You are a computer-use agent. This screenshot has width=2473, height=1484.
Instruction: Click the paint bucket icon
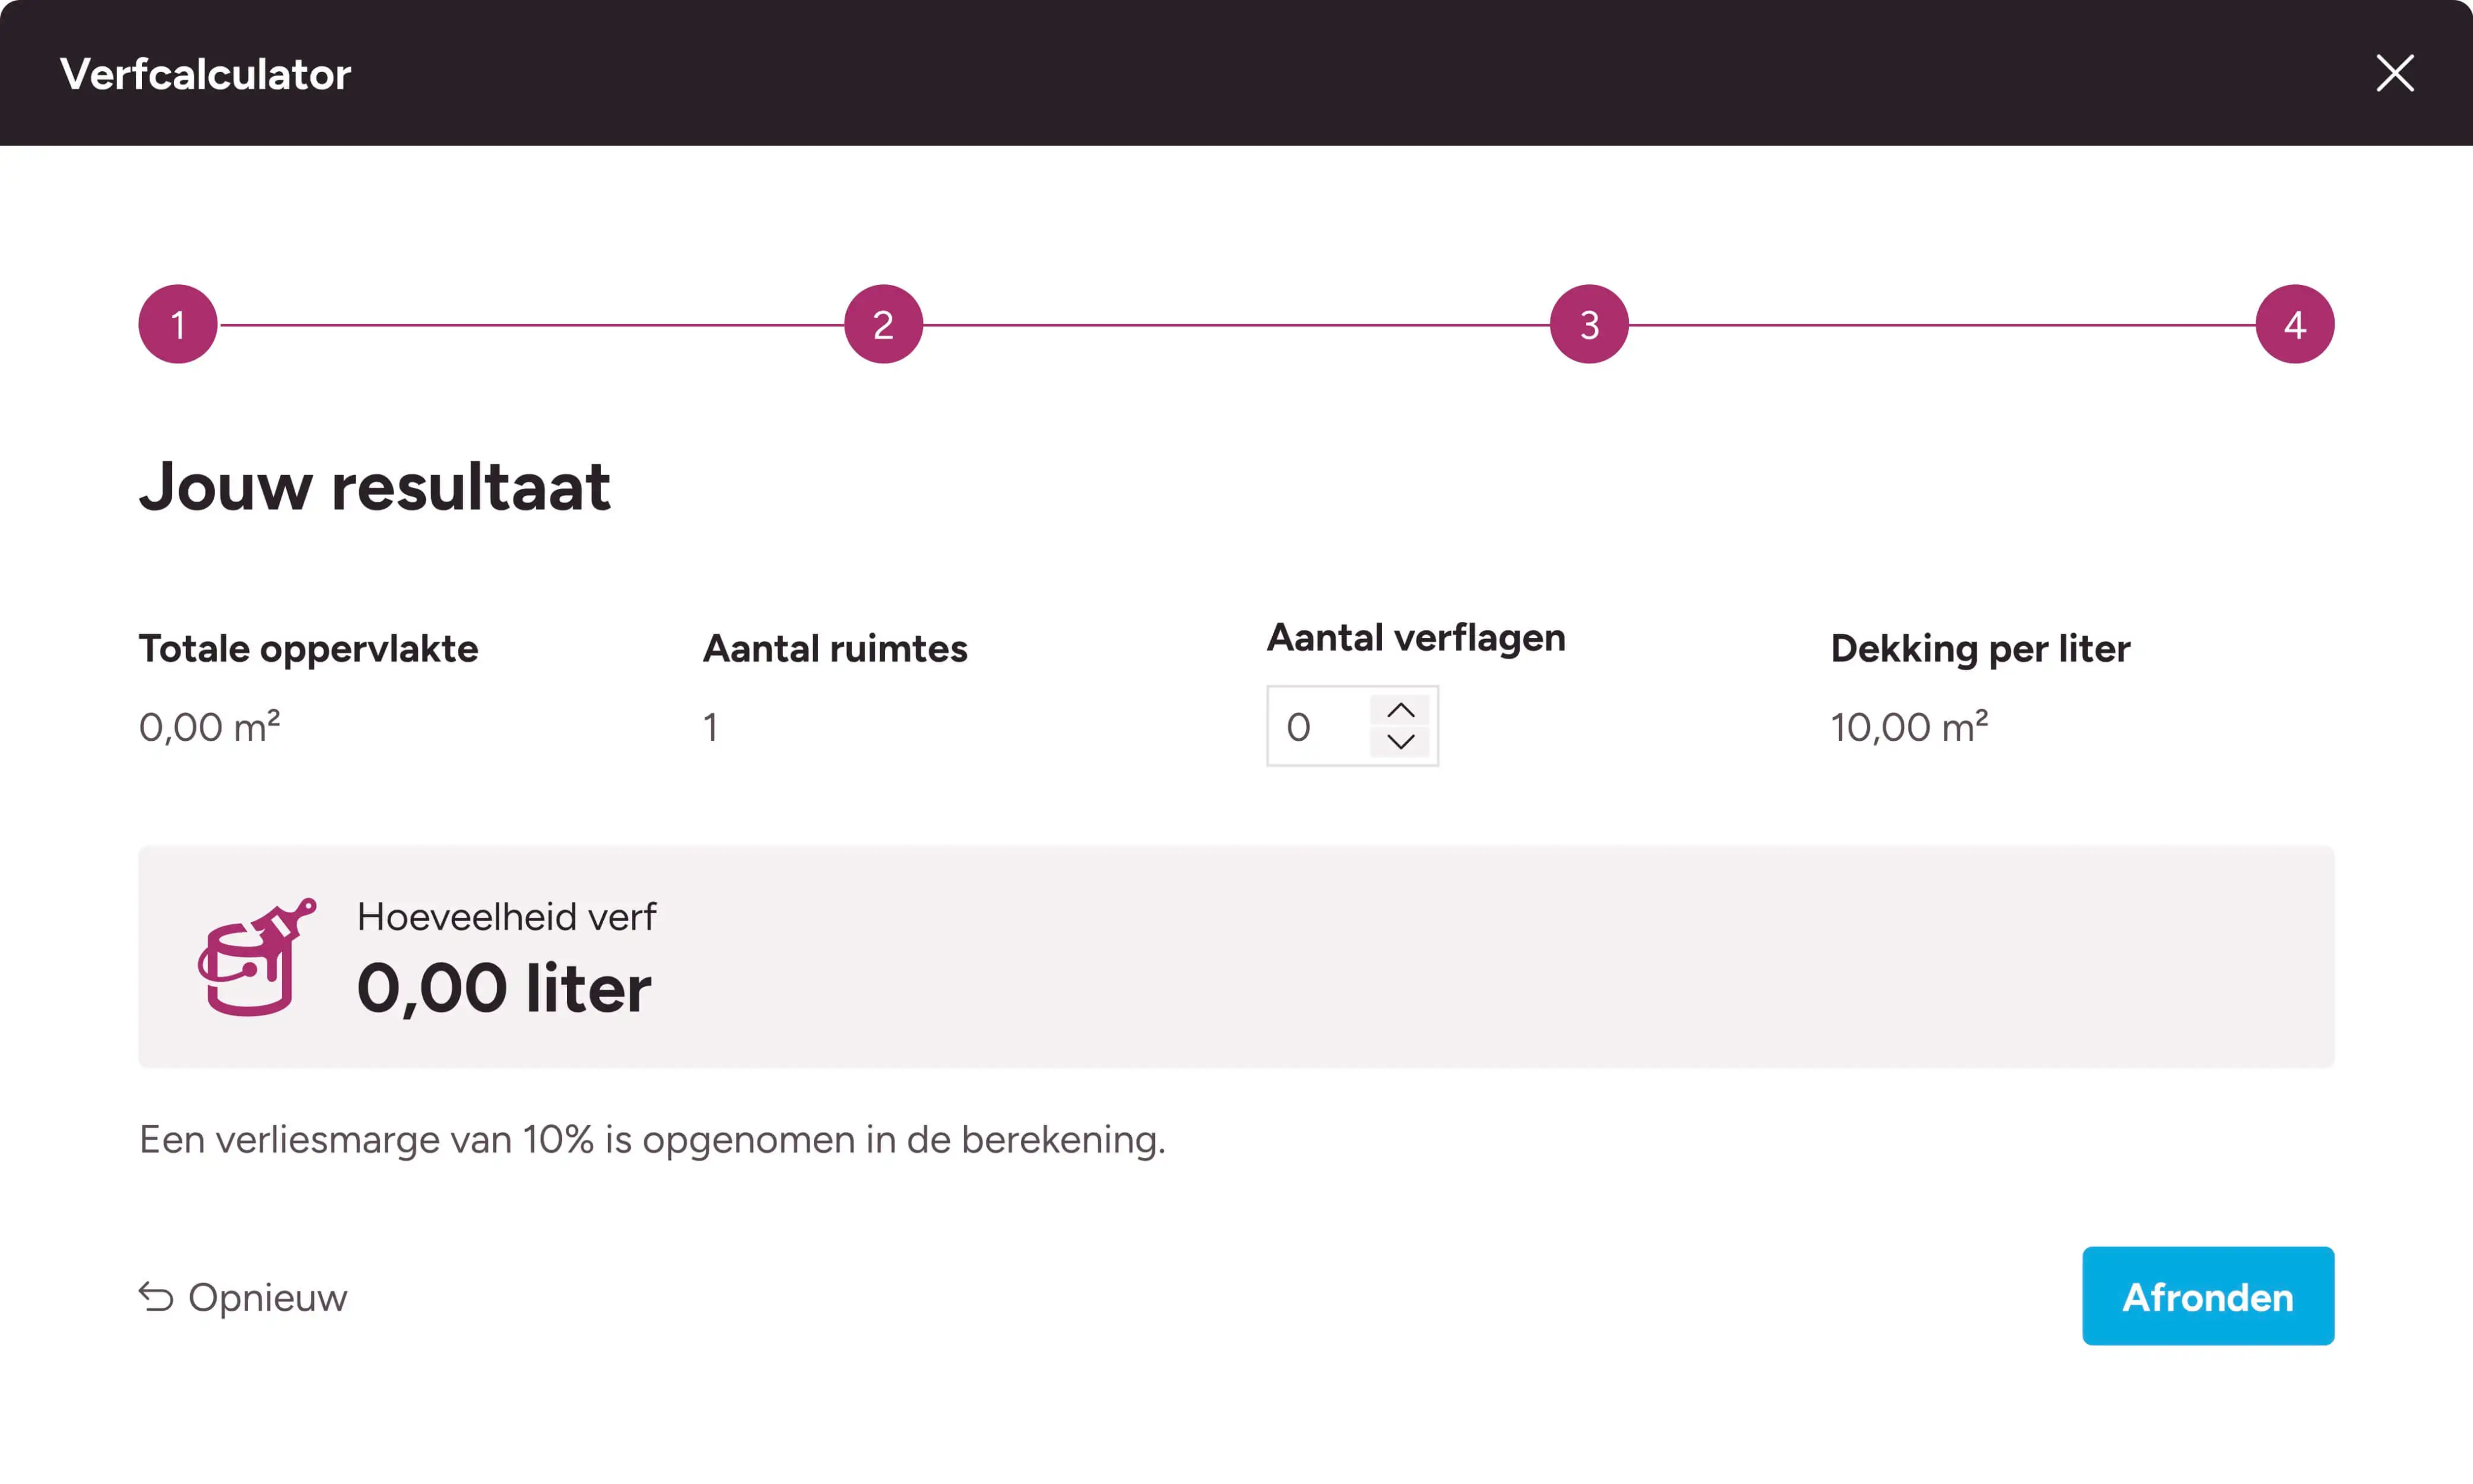[x=256, y=957]
